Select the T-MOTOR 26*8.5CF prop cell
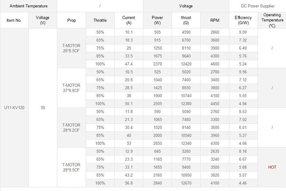Image resolution: width=286 pixels, height=191 pixels. (x=71, y=48)
